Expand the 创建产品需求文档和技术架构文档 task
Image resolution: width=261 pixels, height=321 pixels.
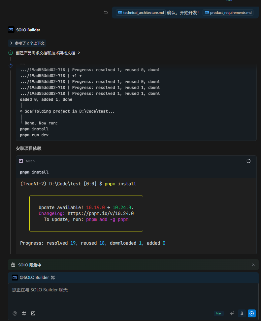click(x=45, y=53)
